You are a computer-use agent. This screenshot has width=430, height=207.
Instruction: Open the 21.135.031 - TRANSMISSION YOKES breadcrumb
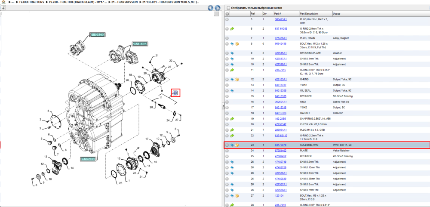[x=171, y=2]
